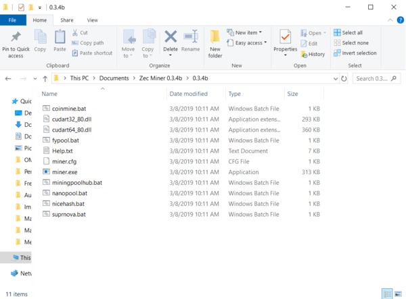
Task: Click the Paste clipboard icon
Action: pos(60,36)
